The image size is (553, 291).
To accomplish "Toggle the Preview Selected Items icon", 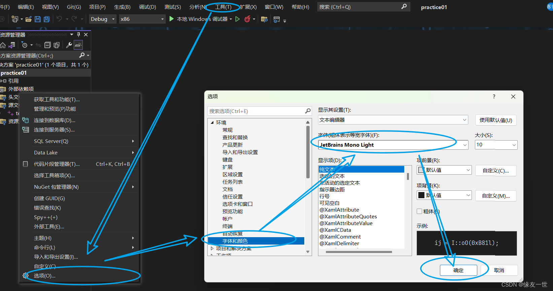I will click(78, 45).
